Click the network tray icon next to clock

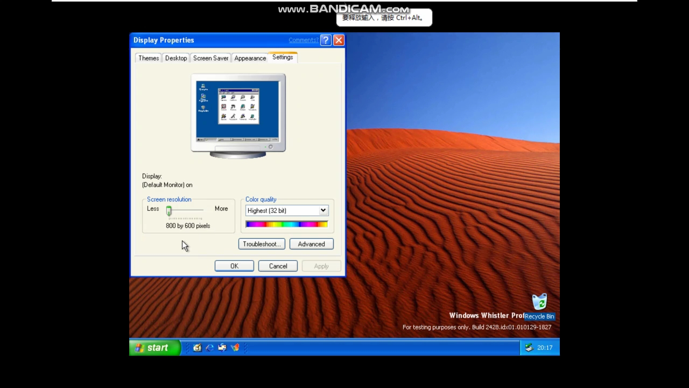pyautogui.click(x=529, y=348)
